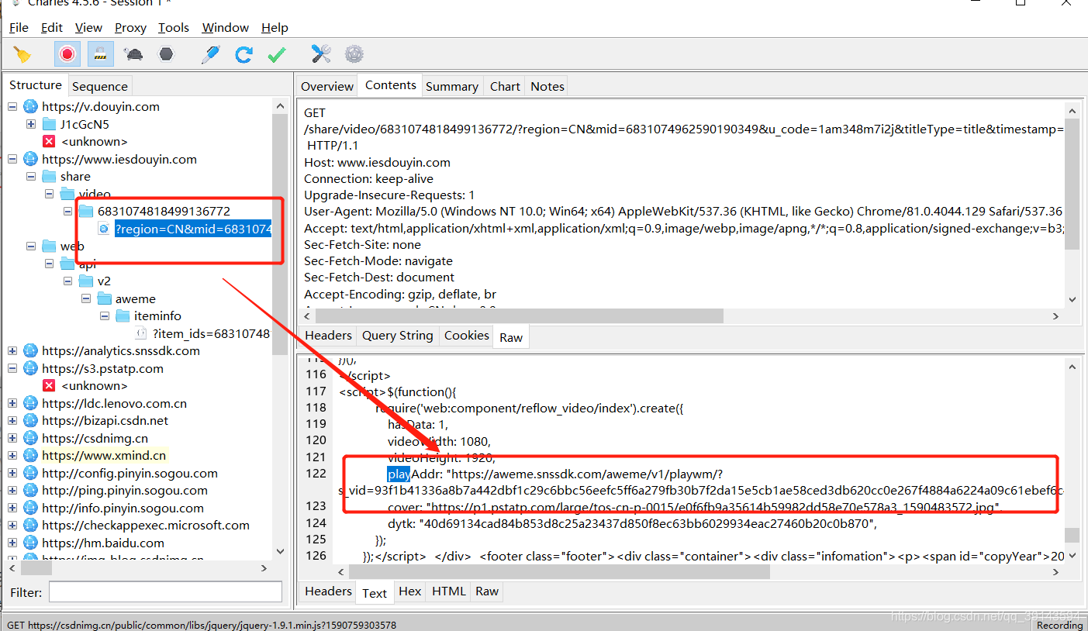Viewport: 1088px width, 631px height.
Task: Select the https://www.xmind.cn host
Action: pyautogui.click(x=104, y=456)
